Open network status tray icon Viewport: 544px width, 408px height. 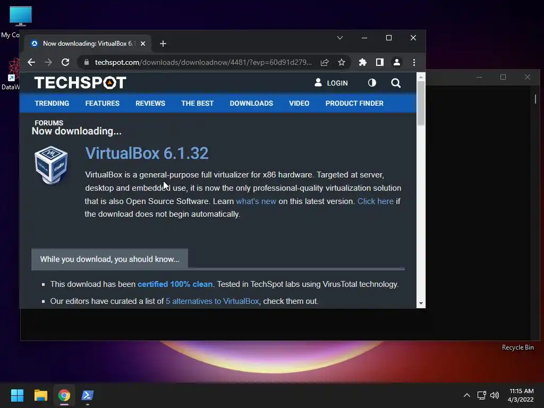481,395
